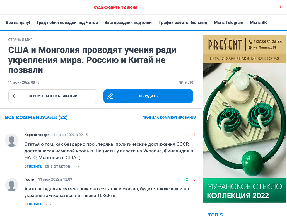Upvote the first comment with +1
Image resolution: width=287 pixels, height=216 pixels.
(x=185, y=135)
